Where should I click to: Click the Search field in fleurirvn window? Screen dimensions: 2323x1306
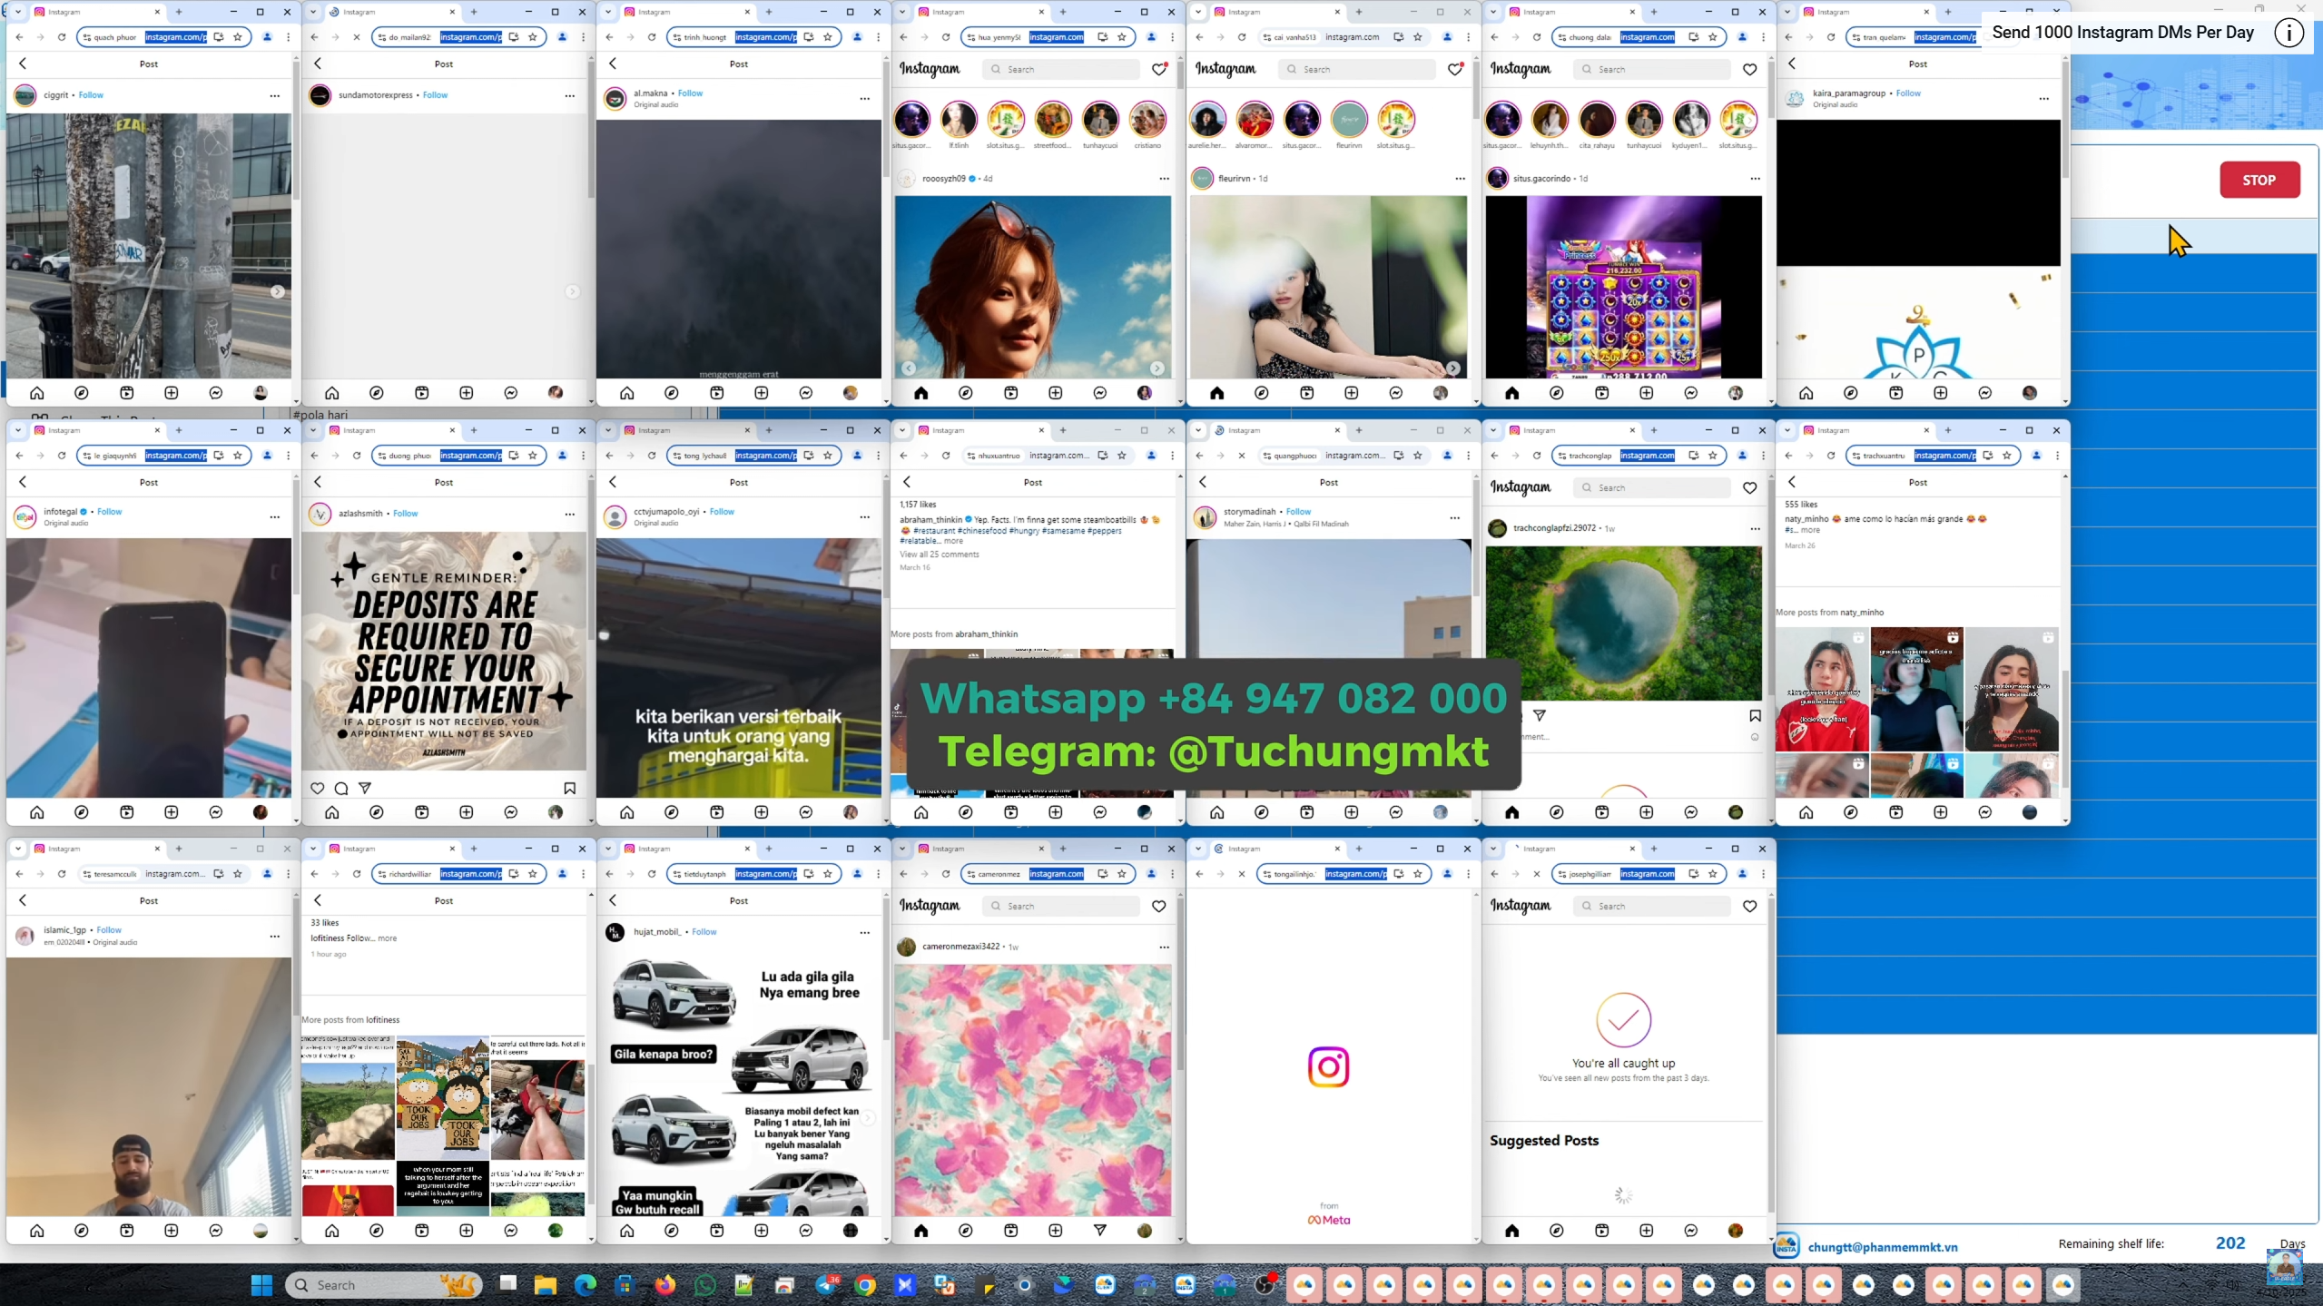pyautogui.click(x=1356, y=69)
